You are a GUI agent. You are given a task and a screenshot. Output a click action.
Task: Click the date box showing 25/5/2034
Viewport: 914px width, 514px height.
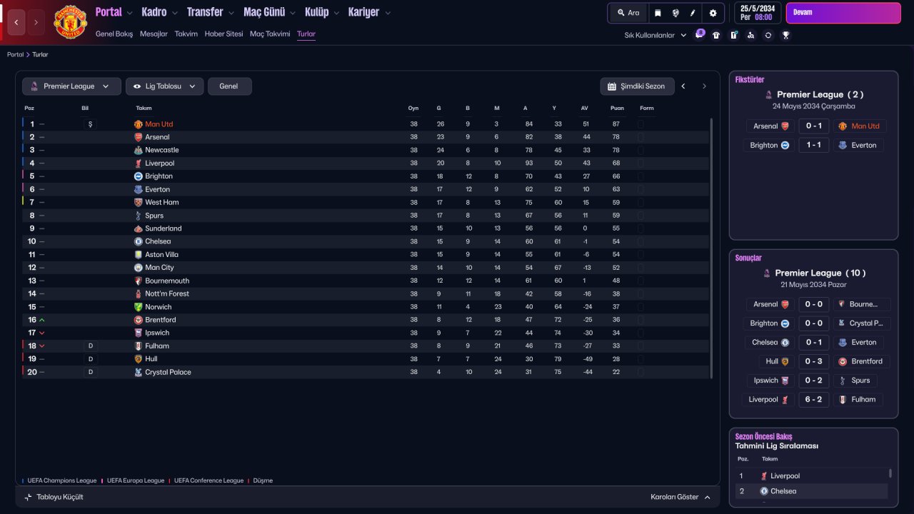pyautogui.click(x=758, y=13)
